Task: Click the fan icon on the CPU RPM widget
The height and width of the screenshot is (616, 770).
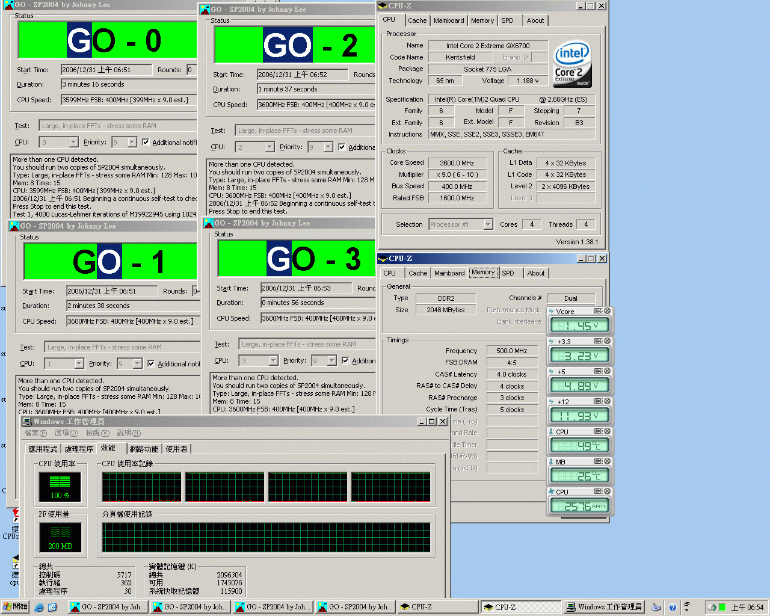Action: coord(551,491)
